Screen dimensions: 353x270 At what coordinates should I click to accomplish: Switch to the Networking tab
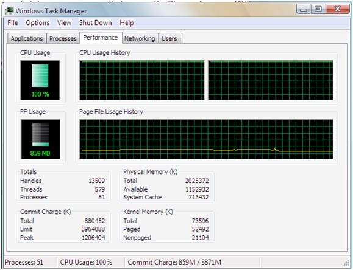[x=140, y=38]
